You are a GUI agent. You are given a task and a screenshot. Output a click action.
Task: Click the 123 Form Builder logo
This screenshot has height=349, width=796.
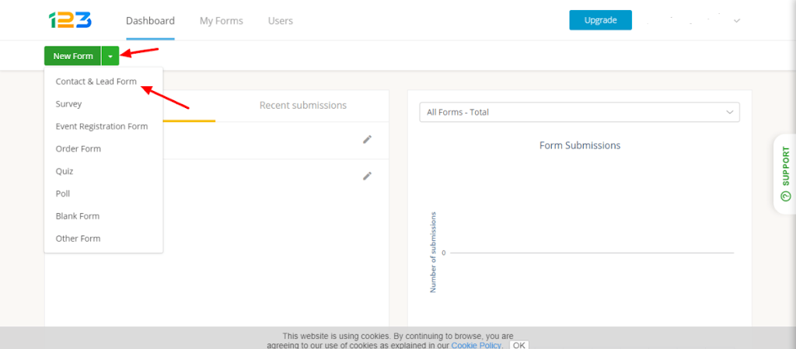[70, 20]
